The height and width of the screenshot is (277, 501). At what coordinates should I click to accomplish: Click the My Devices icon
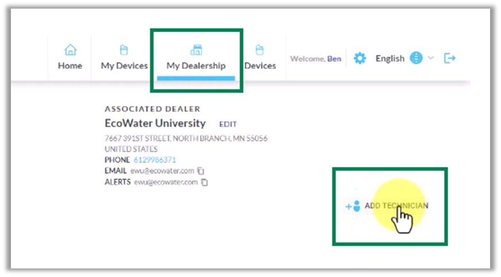(124, 50)
